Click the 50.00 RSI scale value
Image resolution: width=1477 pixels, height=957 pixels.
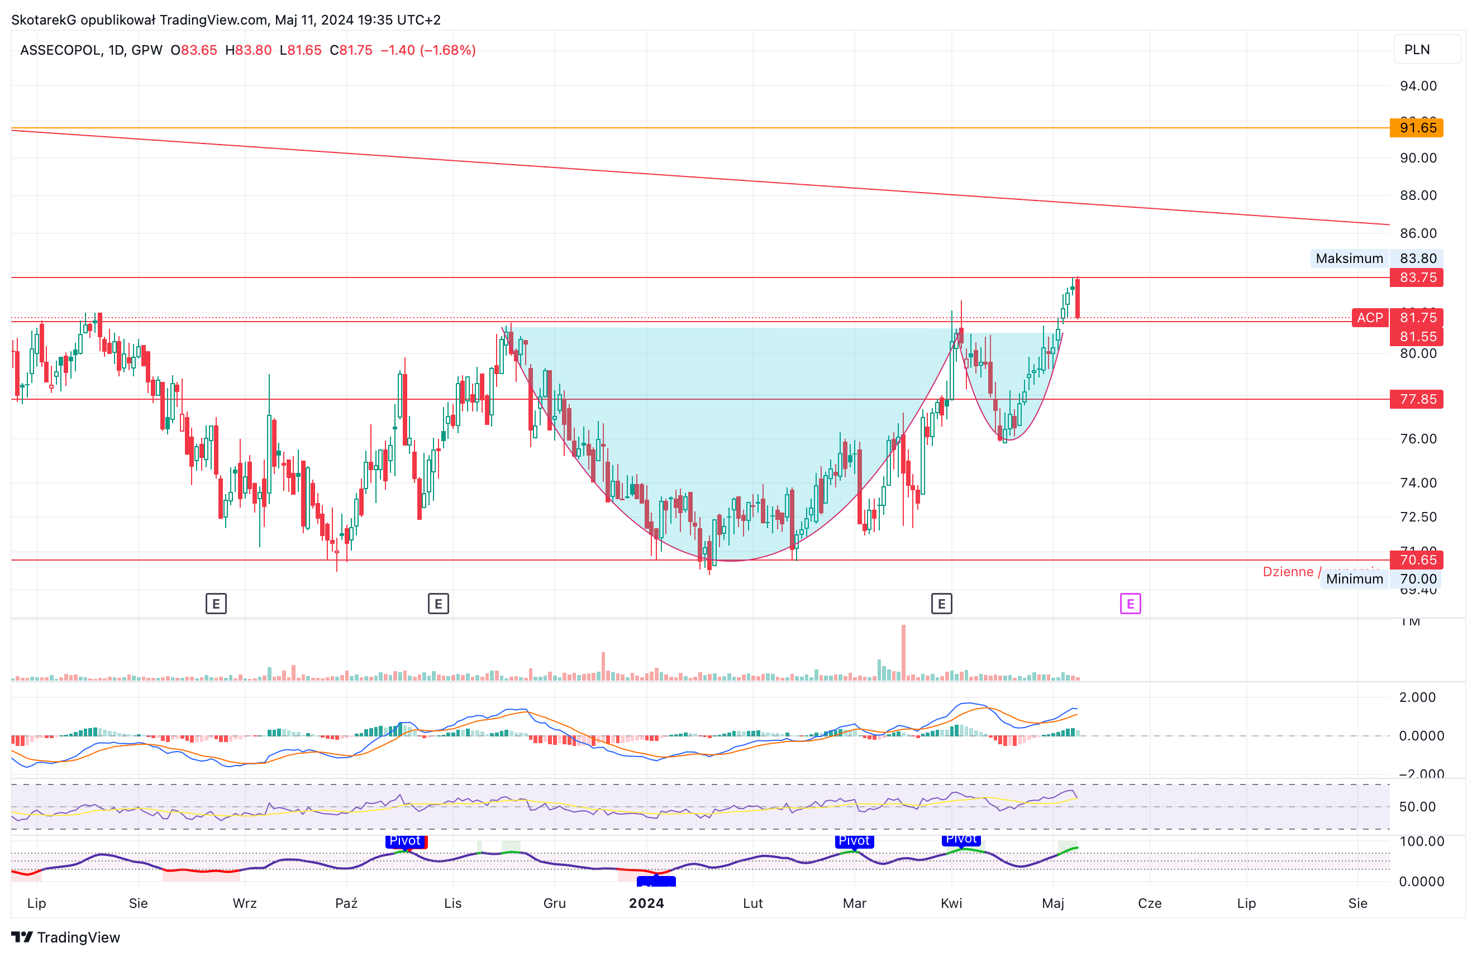(1417, 806)
